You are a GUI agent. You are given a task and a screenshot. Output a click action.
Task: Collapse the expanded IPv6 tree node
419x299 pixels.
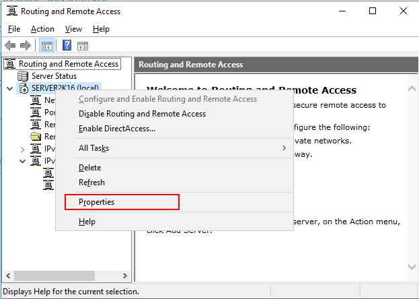(x=23, y=162)
